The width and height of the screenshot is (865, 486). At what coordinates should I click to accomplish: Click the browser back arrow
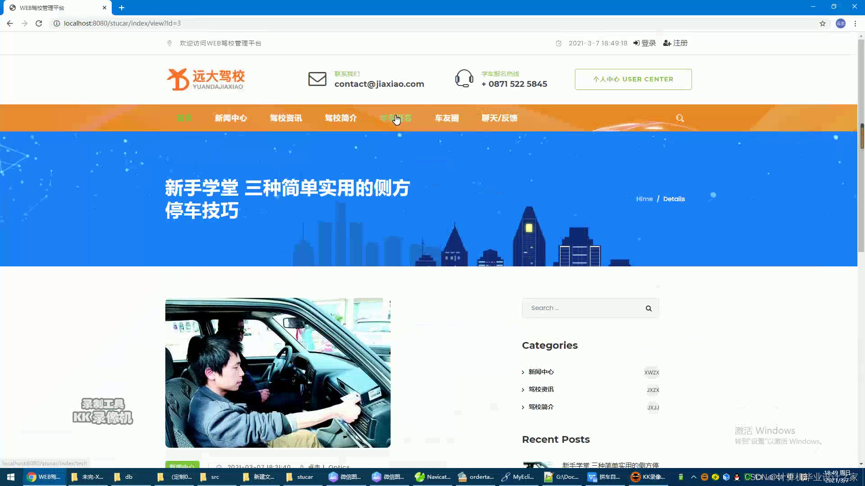point(10,23)
